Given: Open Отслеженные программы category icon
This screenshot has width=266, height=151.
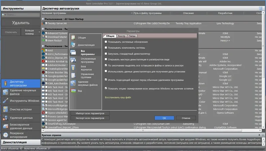Looking at the screenshot, I should pos(73,60).
